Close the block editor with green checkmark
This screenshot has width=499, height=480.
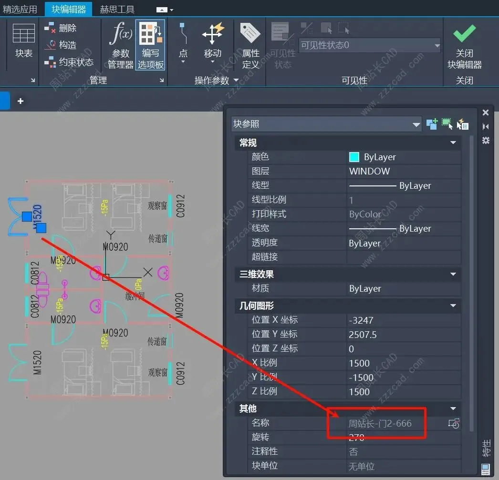click(x=464, y=45)
